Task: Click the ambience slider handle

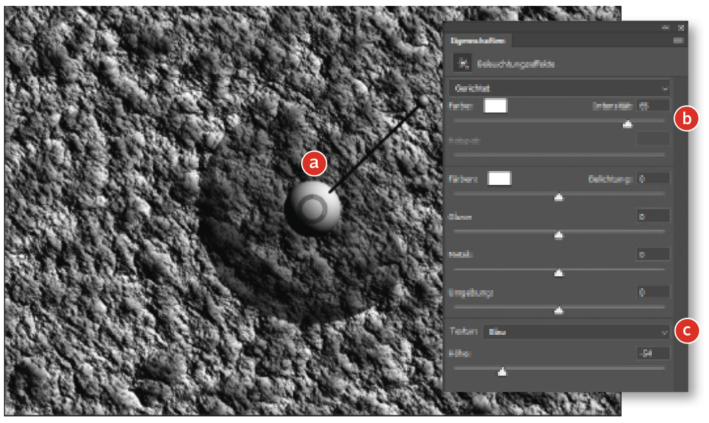Action: point(559,311)
